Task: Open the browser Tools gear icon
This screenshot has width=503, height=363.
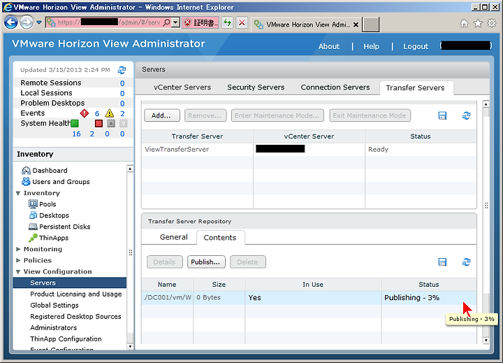Action: [492, 23]
